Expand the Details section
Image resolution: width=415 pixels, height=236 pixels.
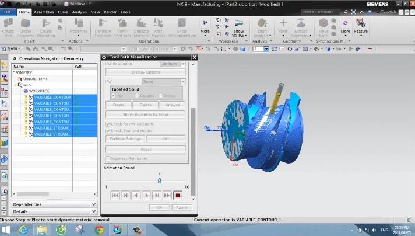coord(54,211)
